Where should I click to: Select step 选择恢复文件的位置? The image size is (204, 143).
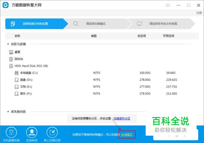click(x=37, y=24)
